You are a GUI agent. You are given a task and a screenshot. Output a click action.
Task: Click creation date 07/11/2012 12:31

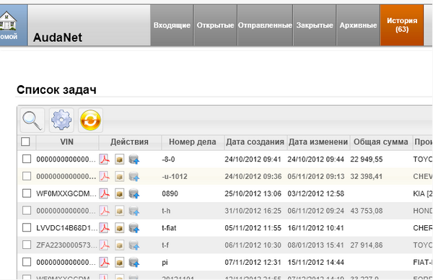[x=253, y=263]
